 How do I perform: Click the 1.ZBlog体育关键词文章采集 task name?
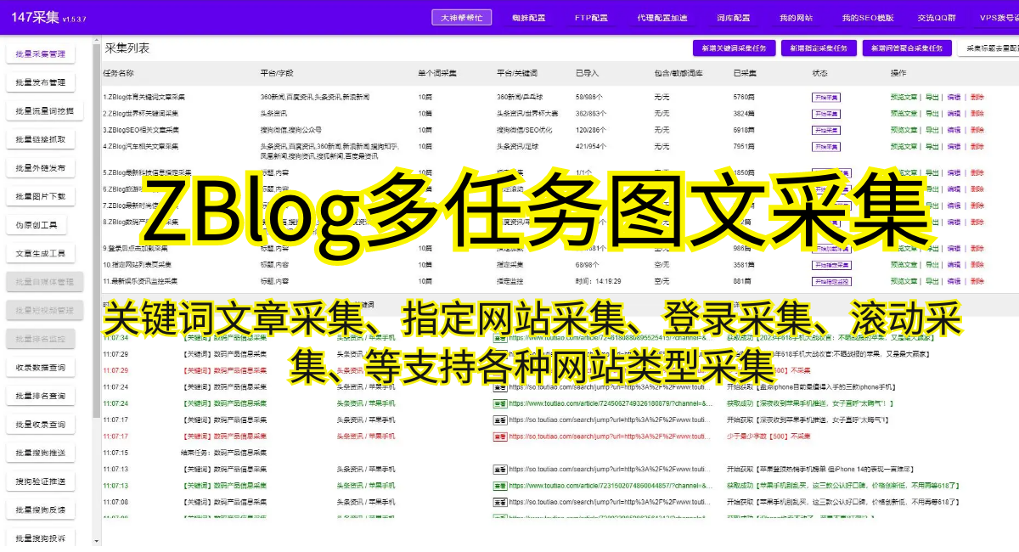(144, 98)
